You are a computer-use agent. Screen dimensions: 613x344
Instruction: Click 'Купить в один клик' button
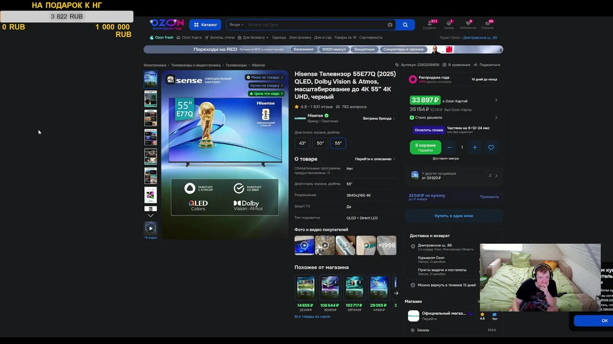pyautogui.click(x=454, y=216)
